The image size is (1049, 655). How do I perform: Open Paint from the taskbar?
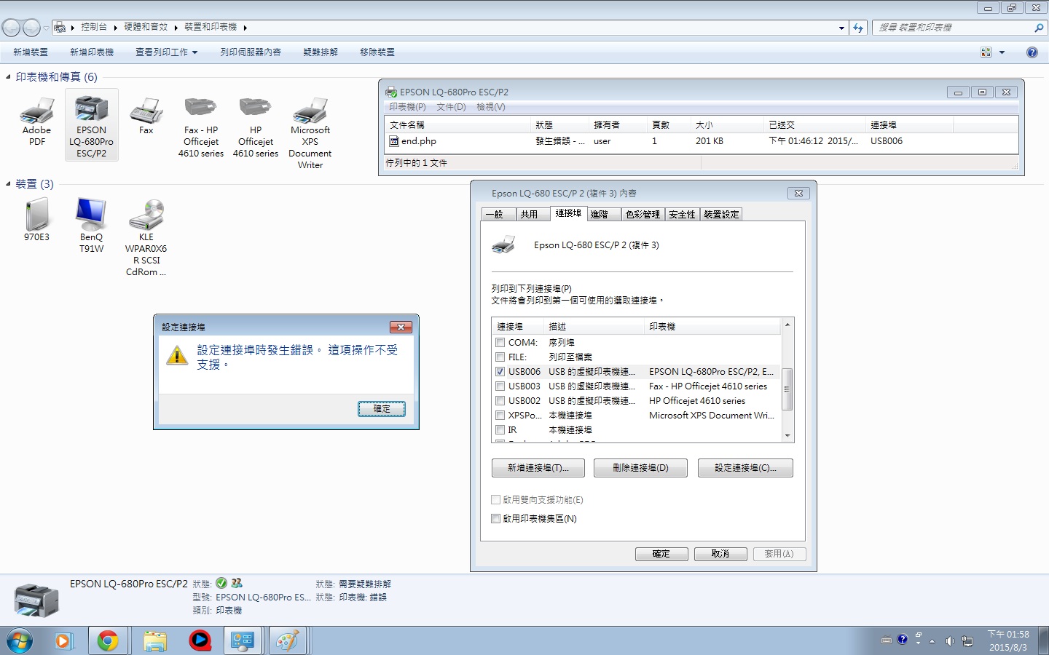click(287, 641)
